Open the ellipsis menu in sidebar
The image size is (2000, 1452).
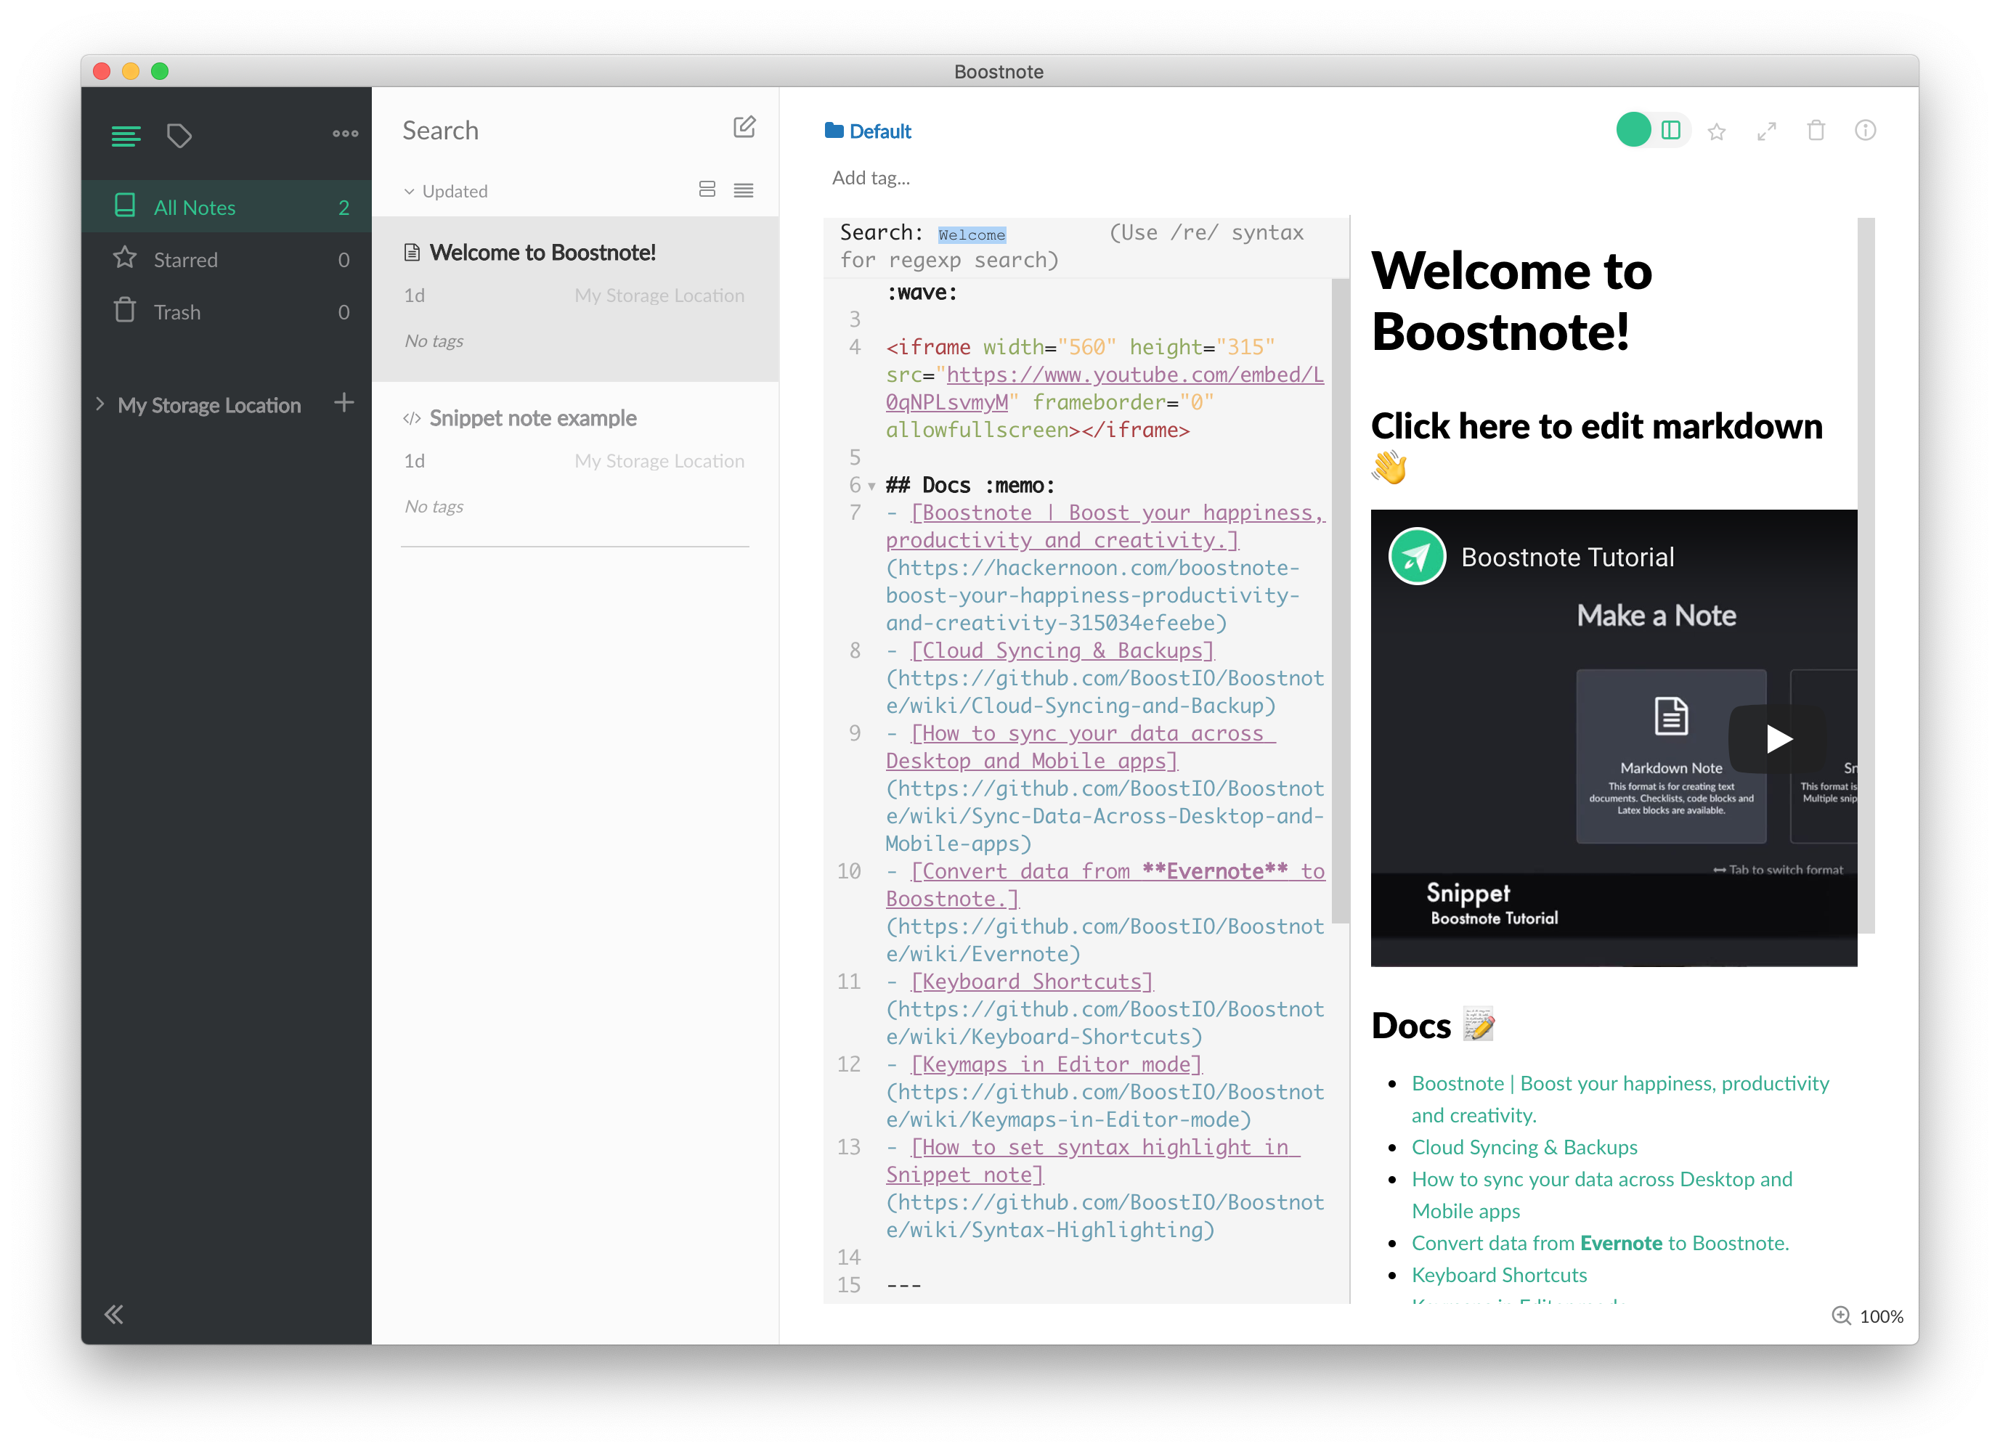[x=344, y=134]
